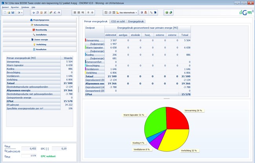Open the Verlichting section button

point(40,45)
